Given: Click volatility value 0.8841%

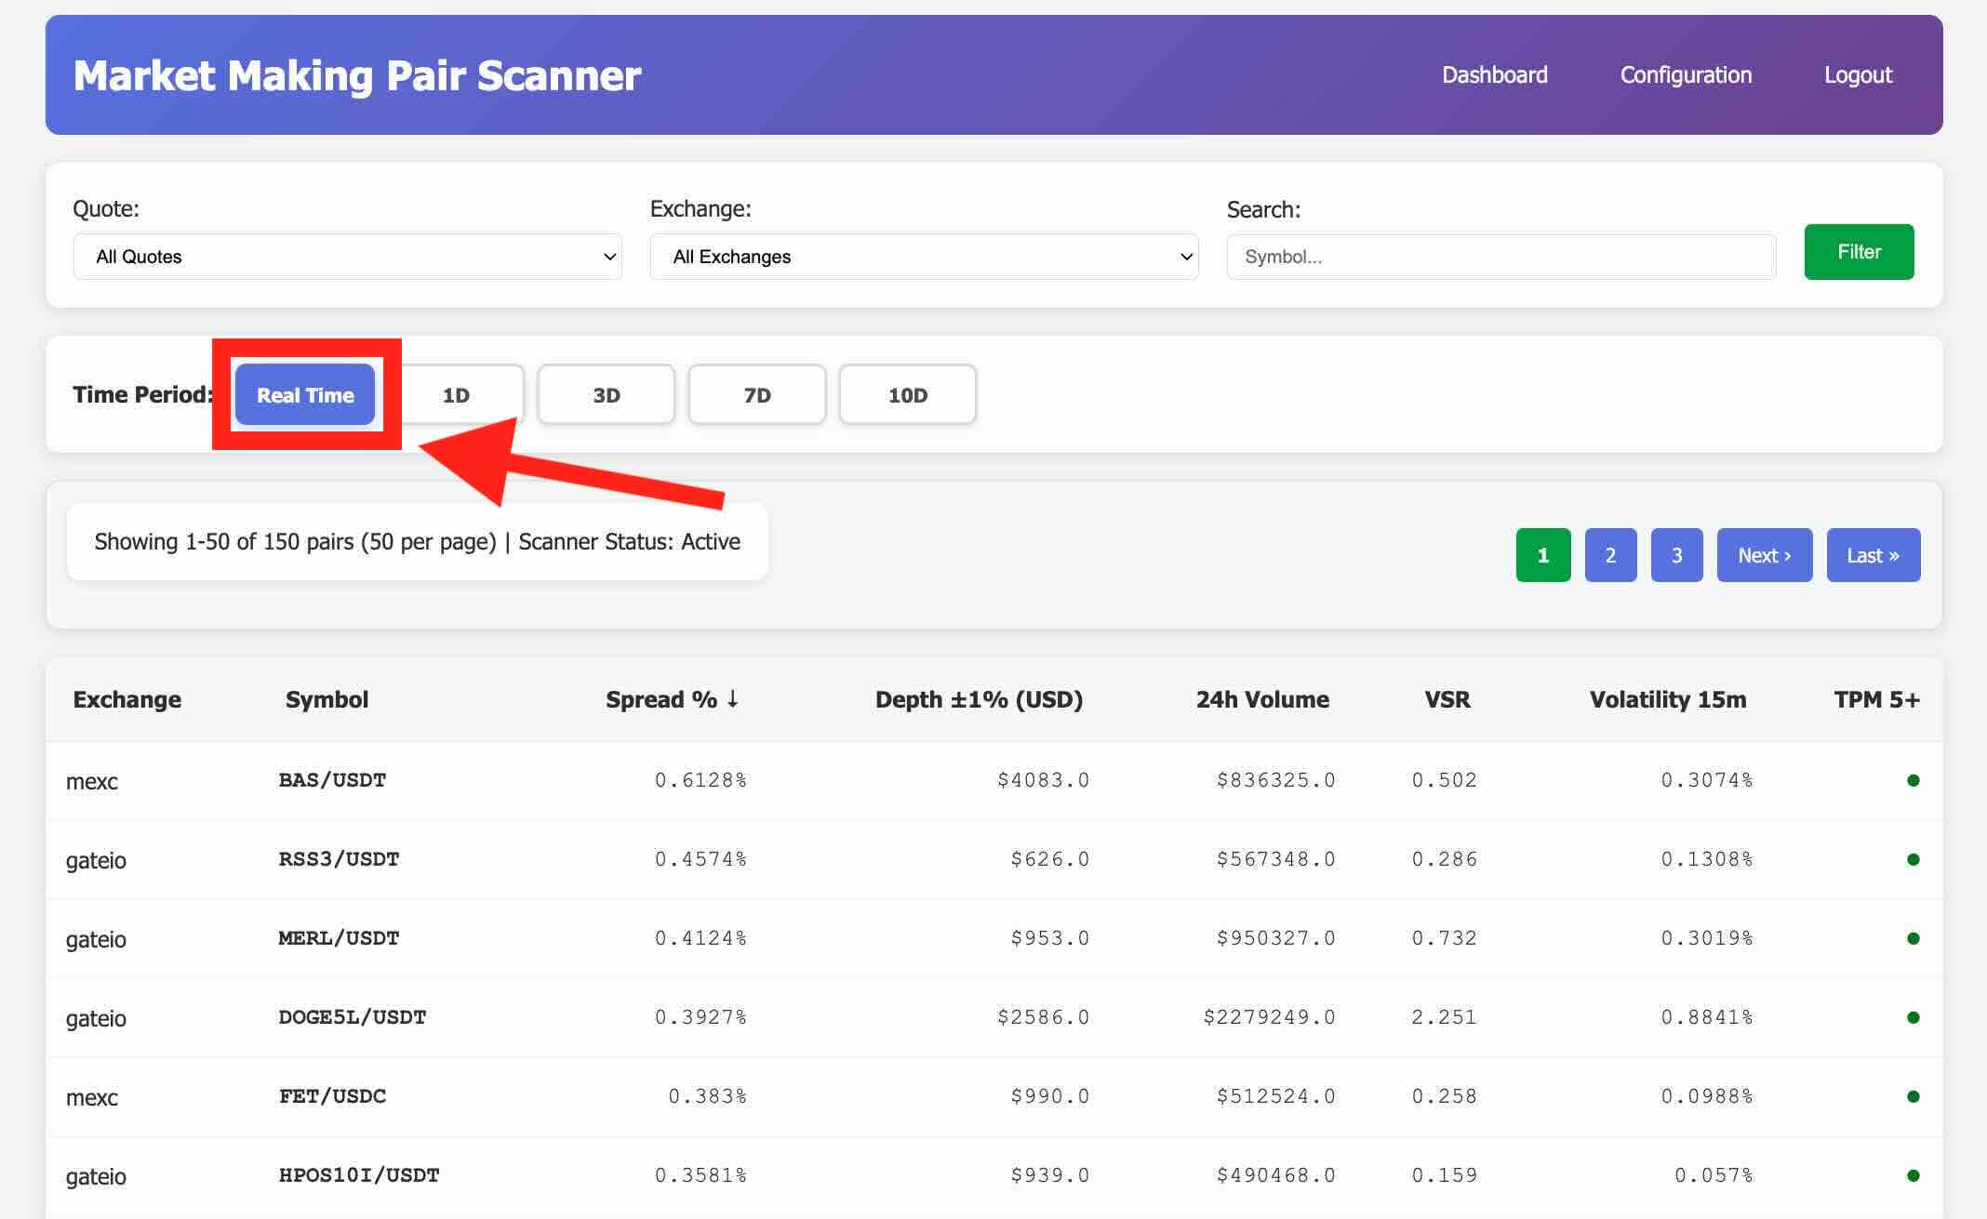Looking at the screenshot, I should pyautogui.click(x=1707, y=1017).
